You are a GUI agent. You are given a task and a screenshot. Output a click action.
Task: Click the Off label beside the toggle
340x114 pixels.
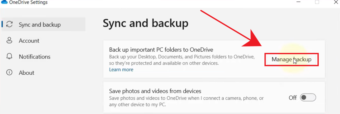[293, 98]
